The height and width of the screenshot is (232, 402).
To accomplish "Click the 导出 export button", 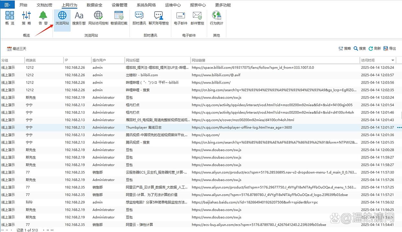I will [x=390, y=48].
